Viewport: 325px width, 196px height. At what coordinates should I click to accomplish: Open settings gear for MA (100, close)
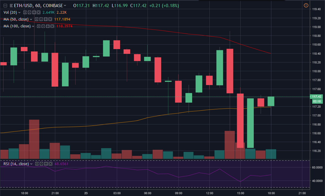[43, 26]
